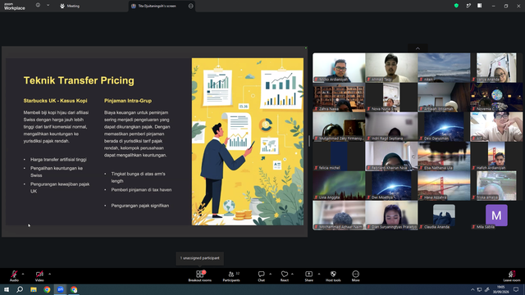Click the pop-out window icon in title bar
The height and width of the screenshot is (295, 525).
(x=468, y=6)
